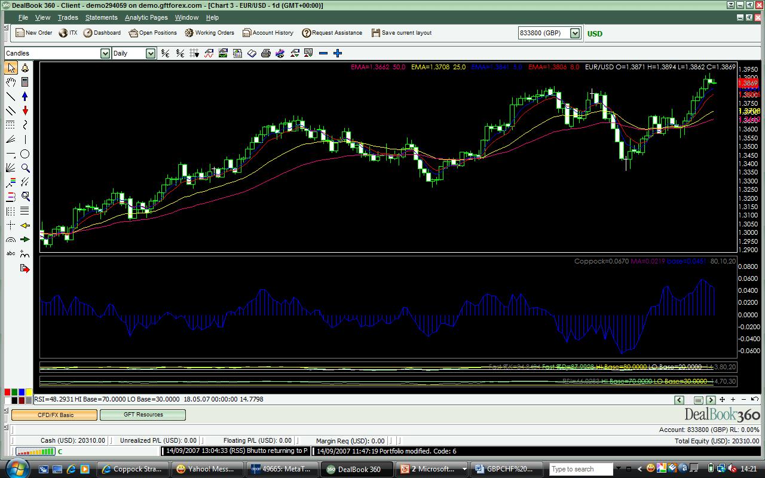Toggle the chart grid icon
This screenshot has height=478, width=765.
point(194,53)
